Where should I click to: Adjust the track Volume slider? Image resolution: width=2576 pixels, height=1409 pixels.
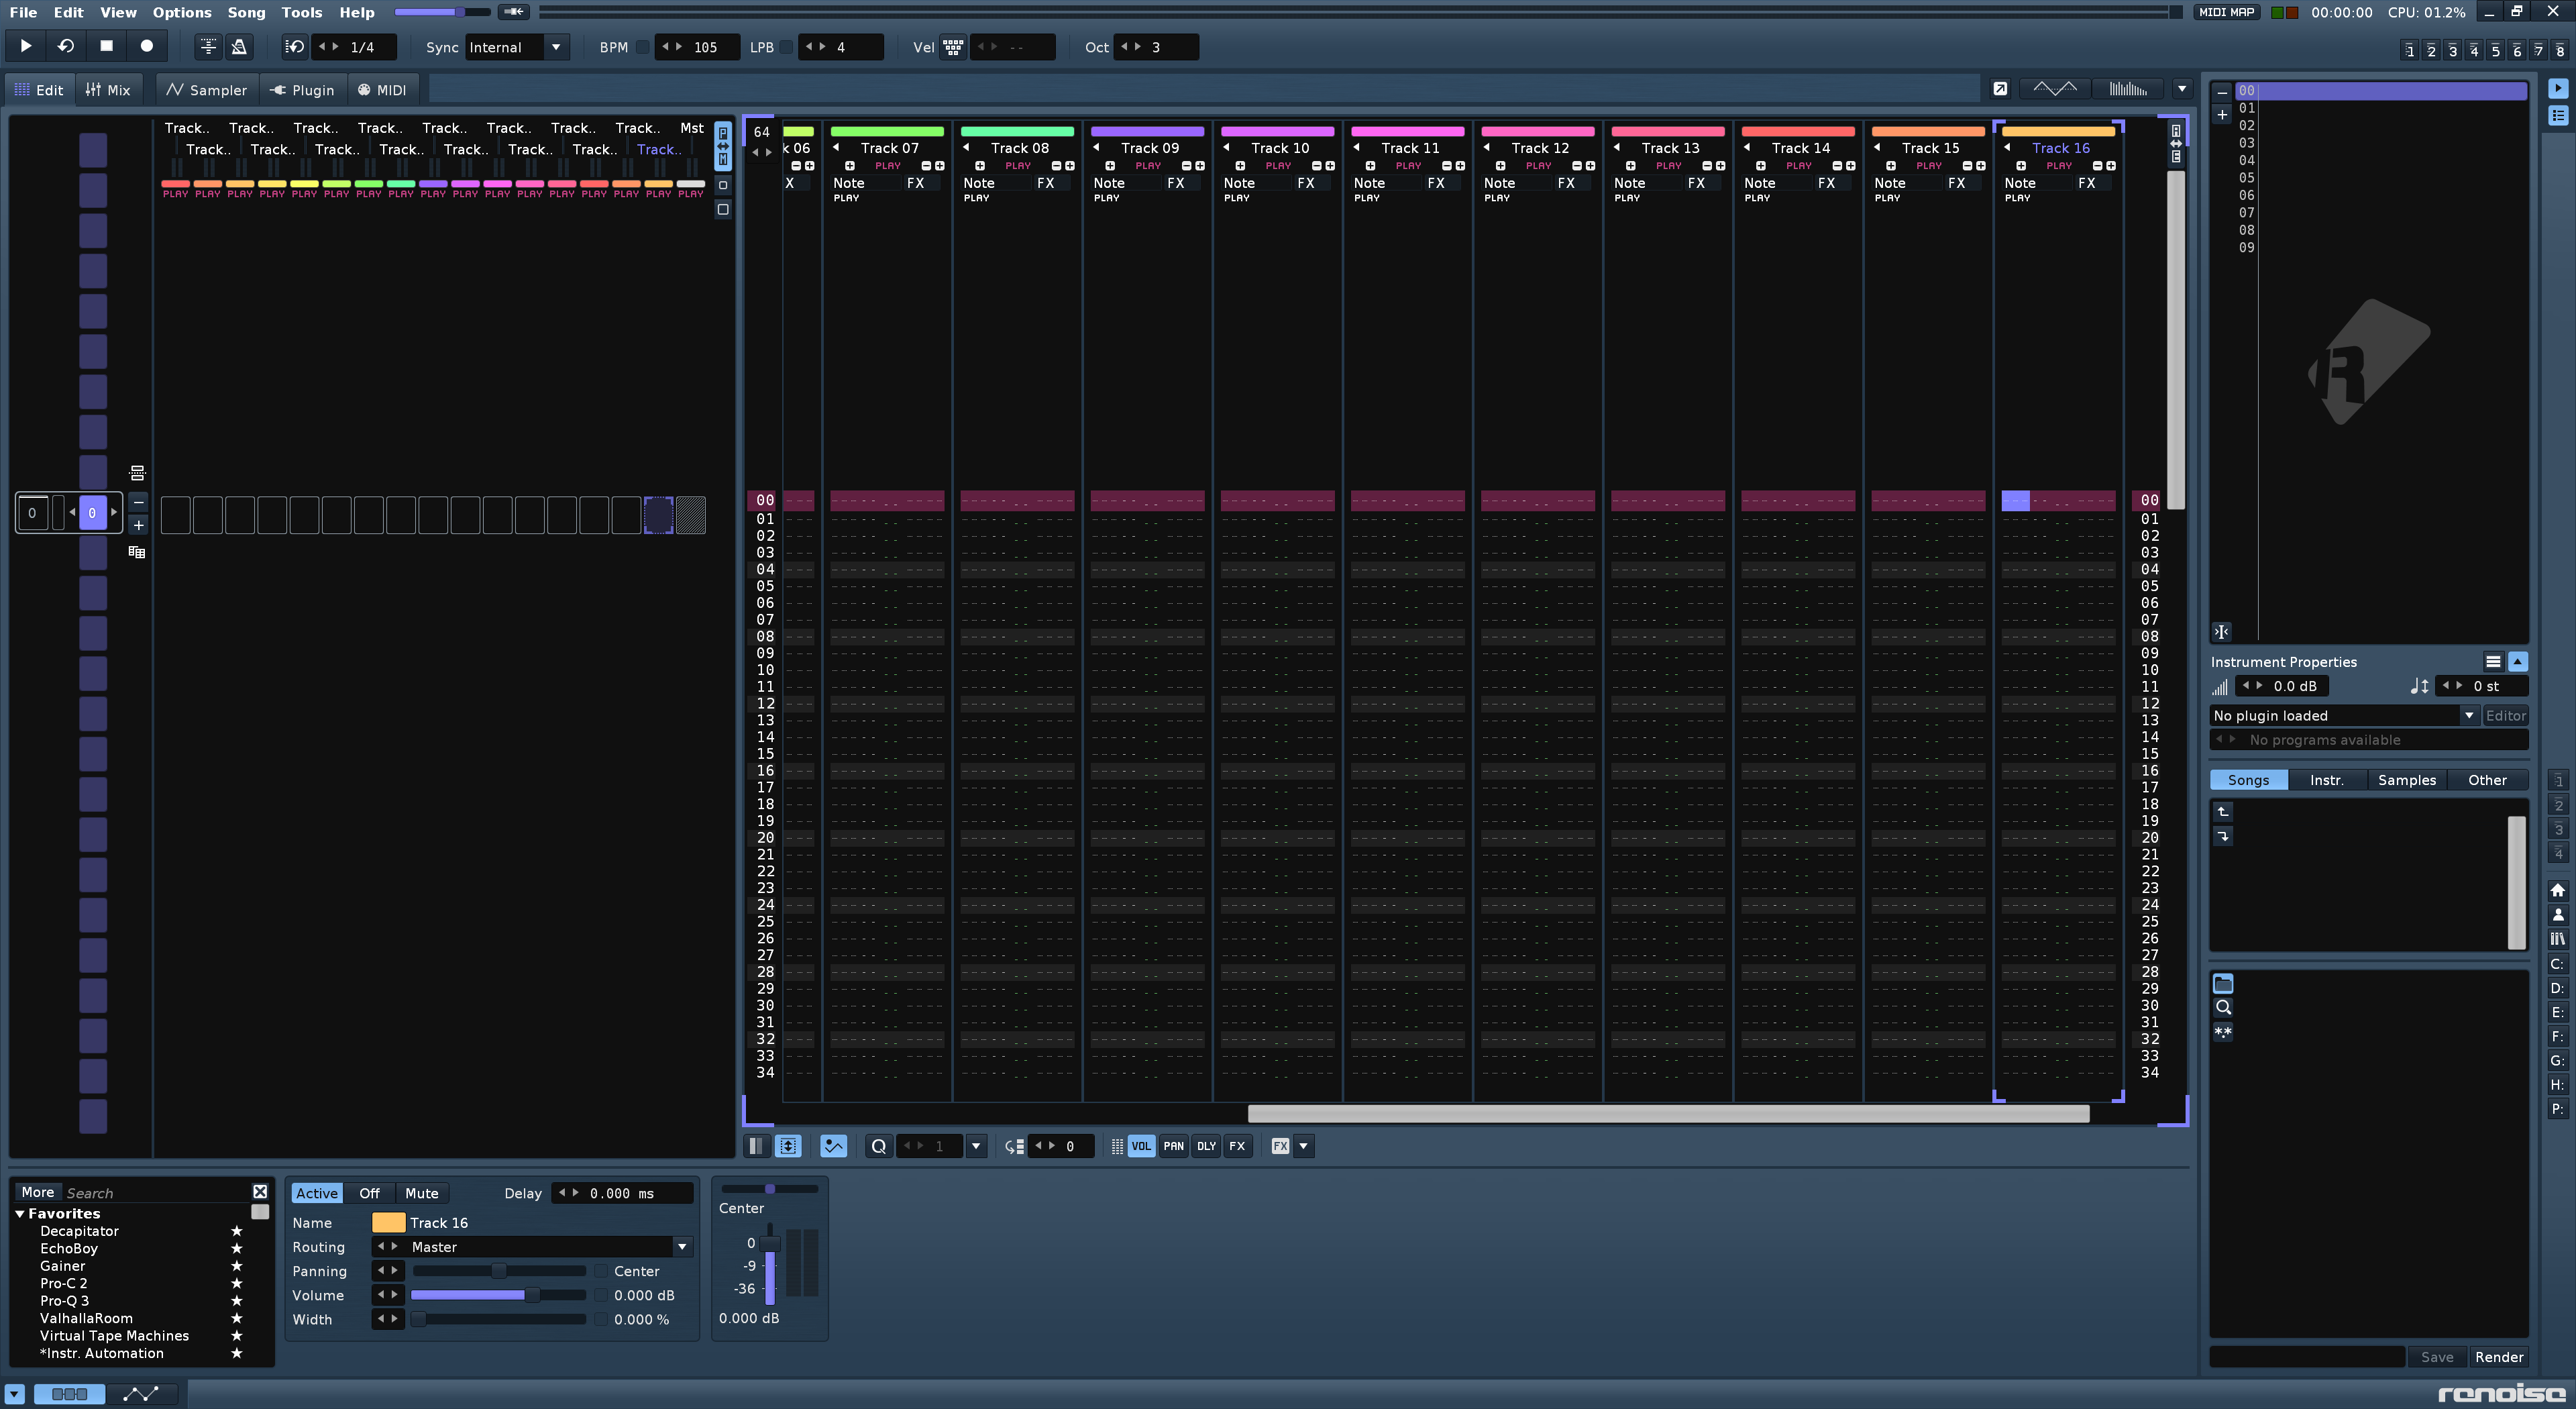[498, 1295]
